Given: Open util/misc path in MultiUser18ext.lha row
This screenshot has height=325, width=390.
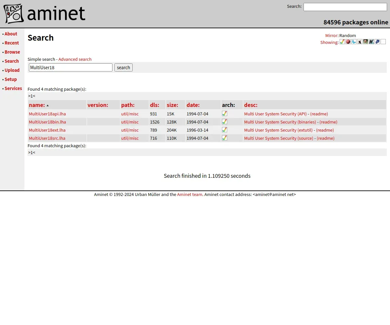Looking at the screenshot, I should pos(130,130).
